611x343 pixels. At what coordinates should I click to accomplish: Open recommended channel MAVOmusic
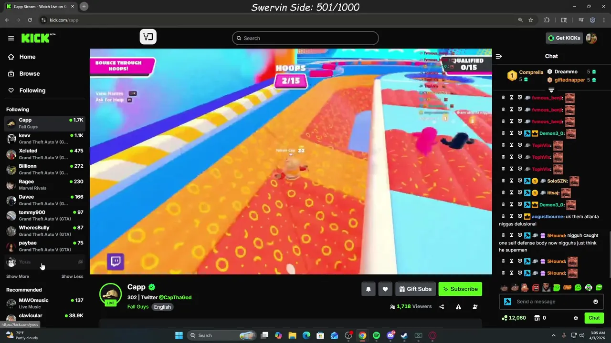45,303
